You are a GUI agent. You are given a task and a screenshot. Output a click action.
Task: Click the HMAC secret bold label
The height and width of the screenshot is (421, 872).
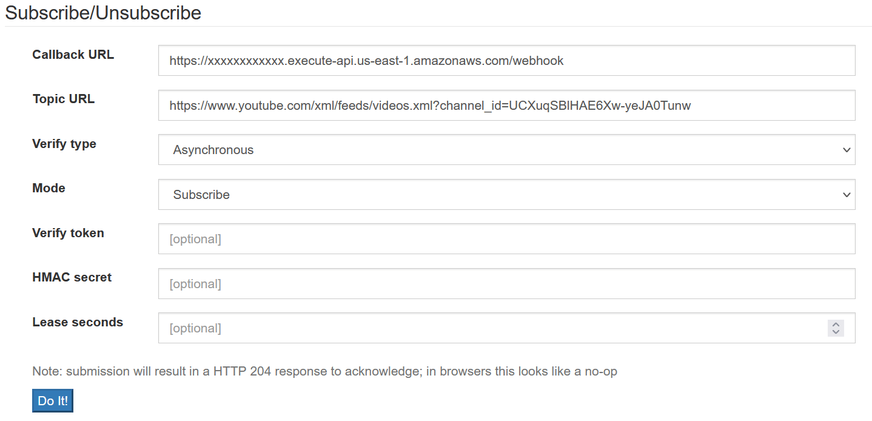(x=72, y=277)
